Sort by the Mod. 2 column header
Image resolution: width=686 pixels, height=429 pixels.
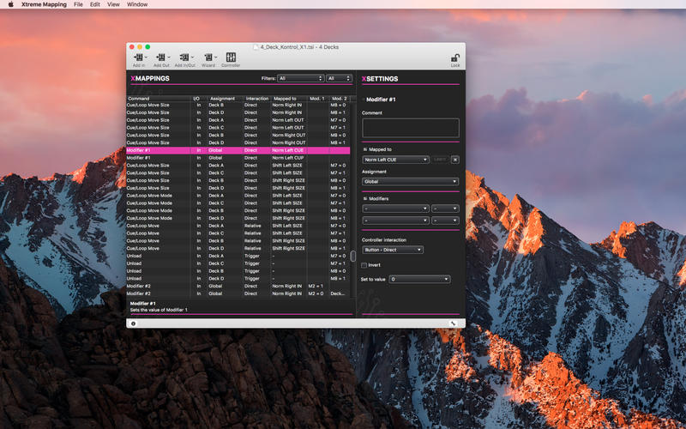(x=339, y=99)
